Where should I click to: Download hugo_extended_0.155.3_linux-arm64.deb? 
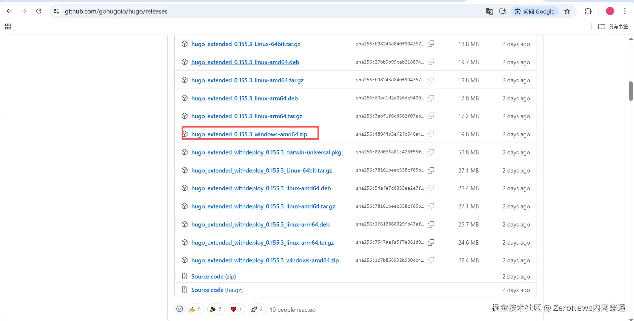[244, 98]
